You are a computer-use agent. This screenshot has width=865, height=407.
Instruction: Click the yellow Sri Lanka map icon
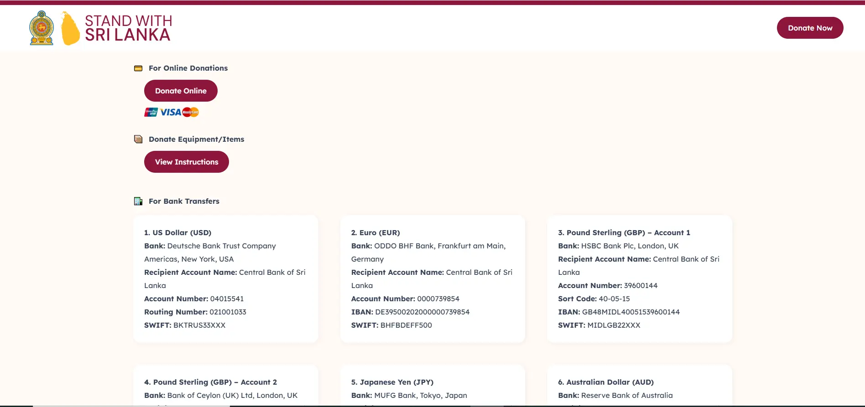pos(70,29)
